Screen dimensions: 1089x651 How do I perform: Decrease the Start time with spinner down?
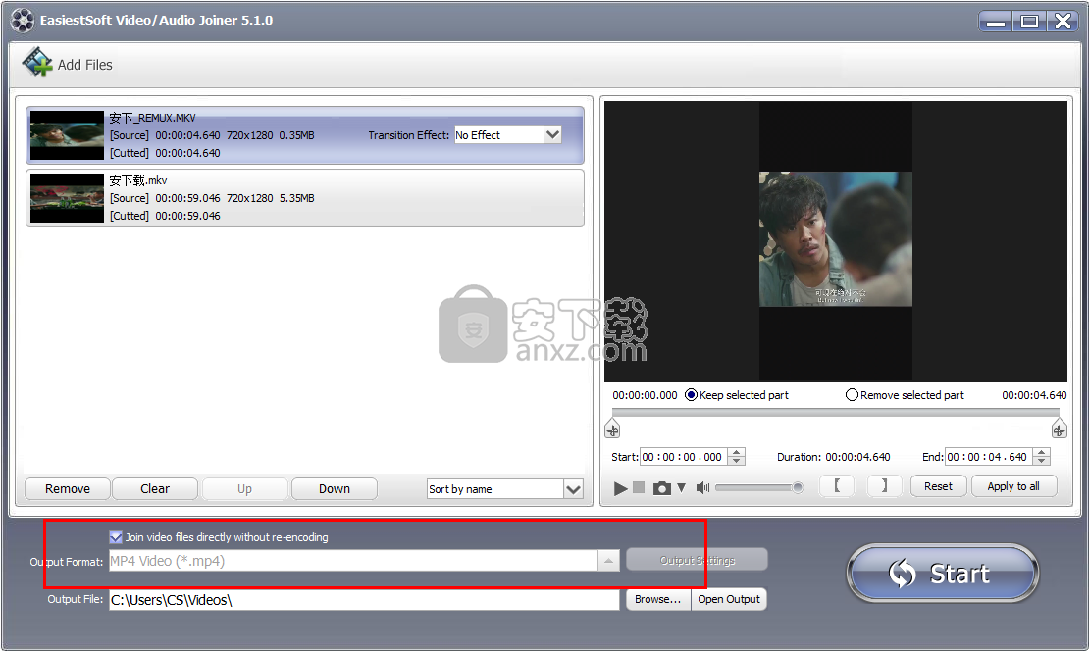pyautogui.click(x=737, y=461)
